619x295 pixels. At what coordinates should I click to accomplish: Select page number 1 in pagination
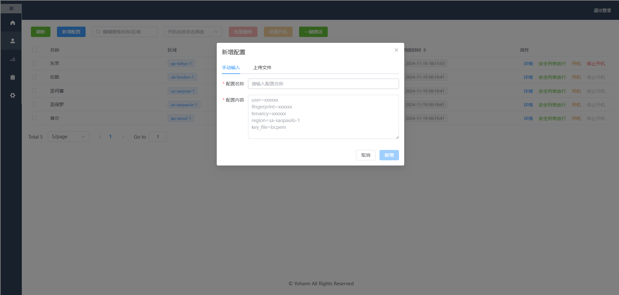[110, 137]
